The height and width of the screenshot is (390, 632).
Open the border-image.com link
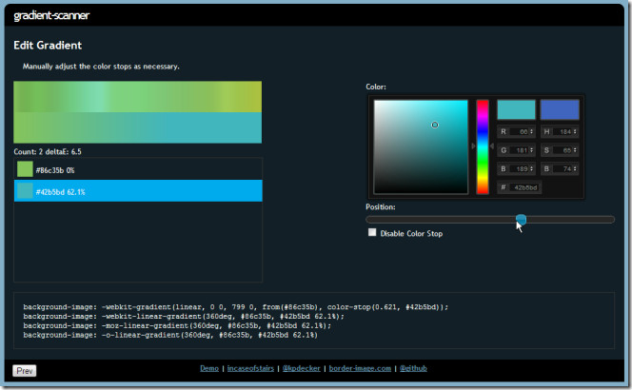358,367
